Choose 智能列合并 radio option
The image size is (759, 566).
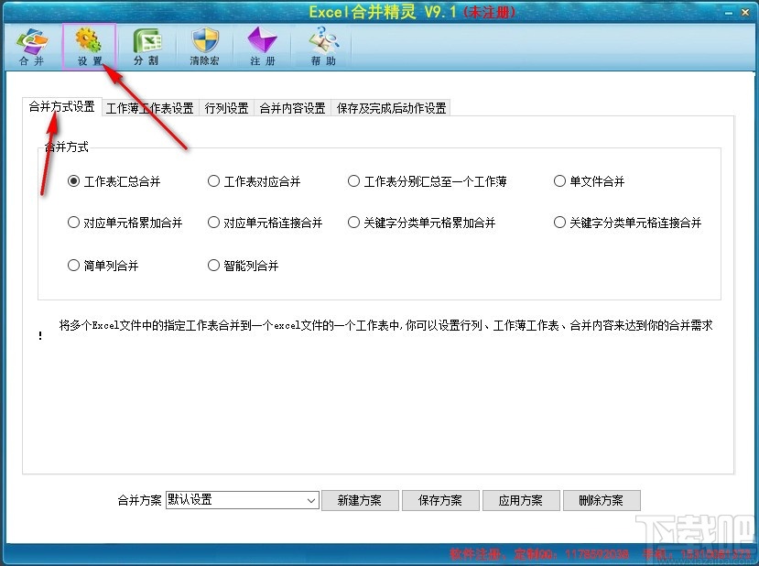click(x=243, y=266)
